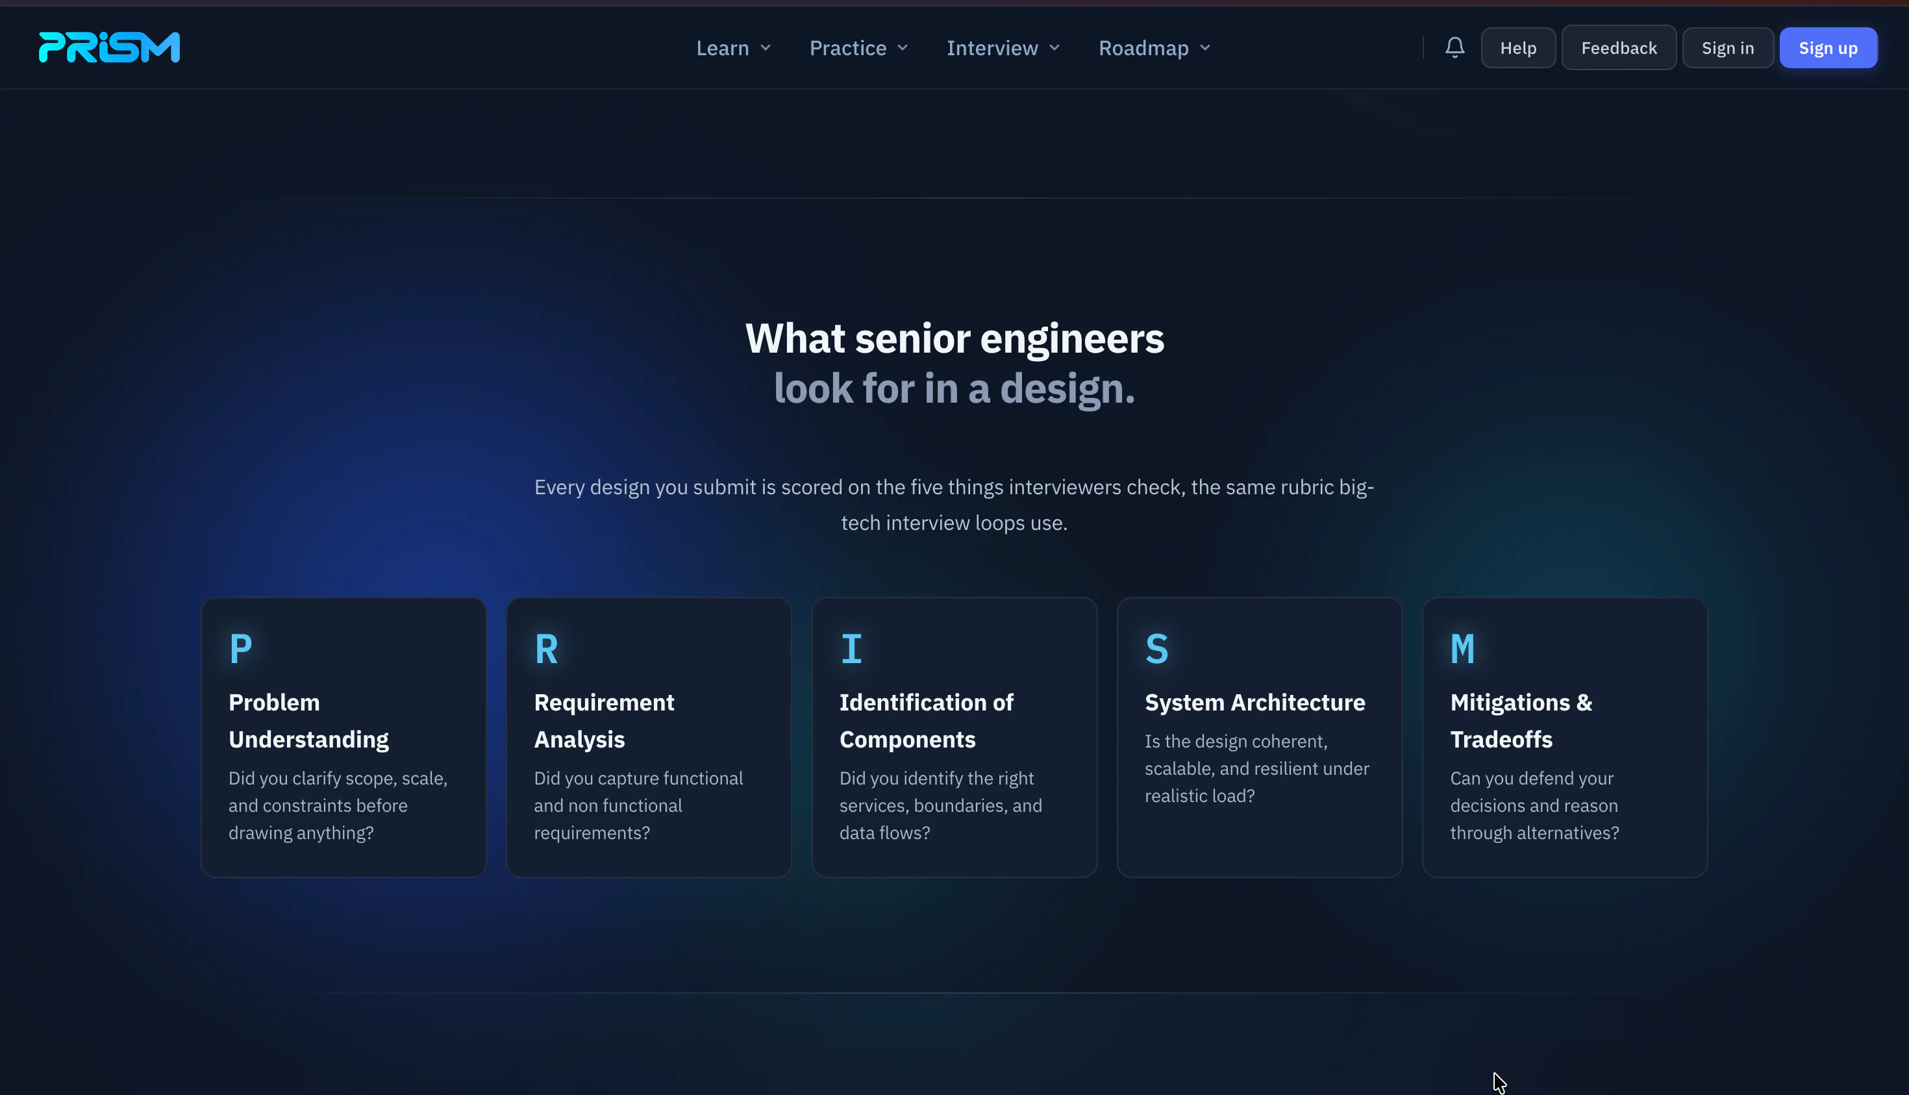Select Mitigations & Tradeoffs card title

[x=1520, y=720]
